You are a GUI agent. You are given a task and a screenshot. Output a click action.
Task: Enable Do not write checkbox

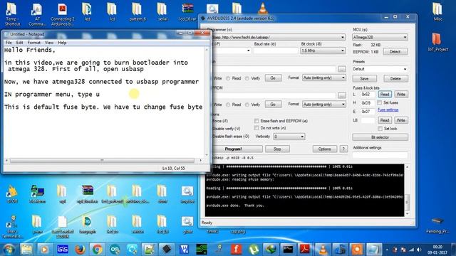point(256,128)
